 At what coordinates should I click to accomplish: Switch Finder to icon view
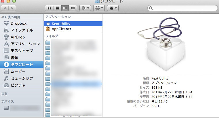49,8
